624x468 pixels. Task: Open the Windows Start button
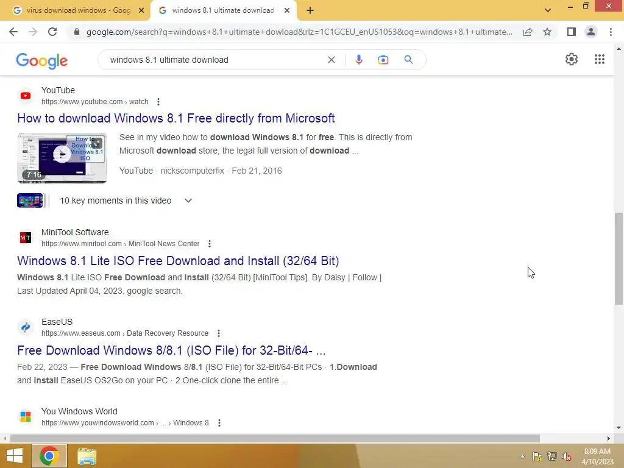point(15,456)
